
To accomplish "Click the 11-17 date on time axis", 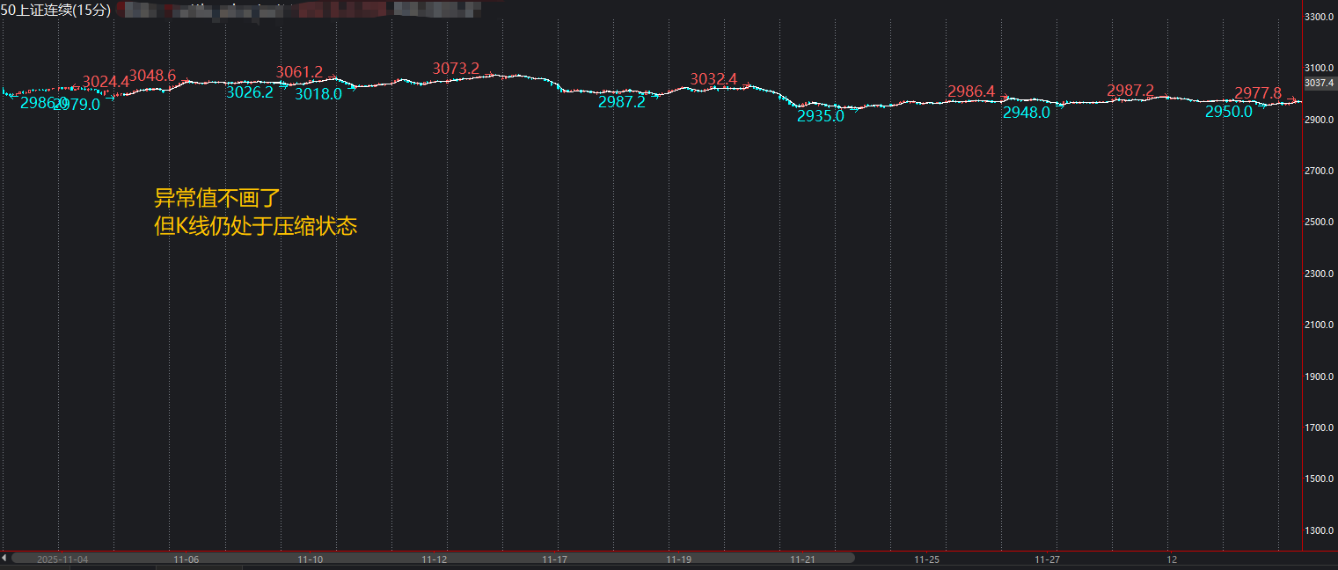I will (x=554, y=559).
